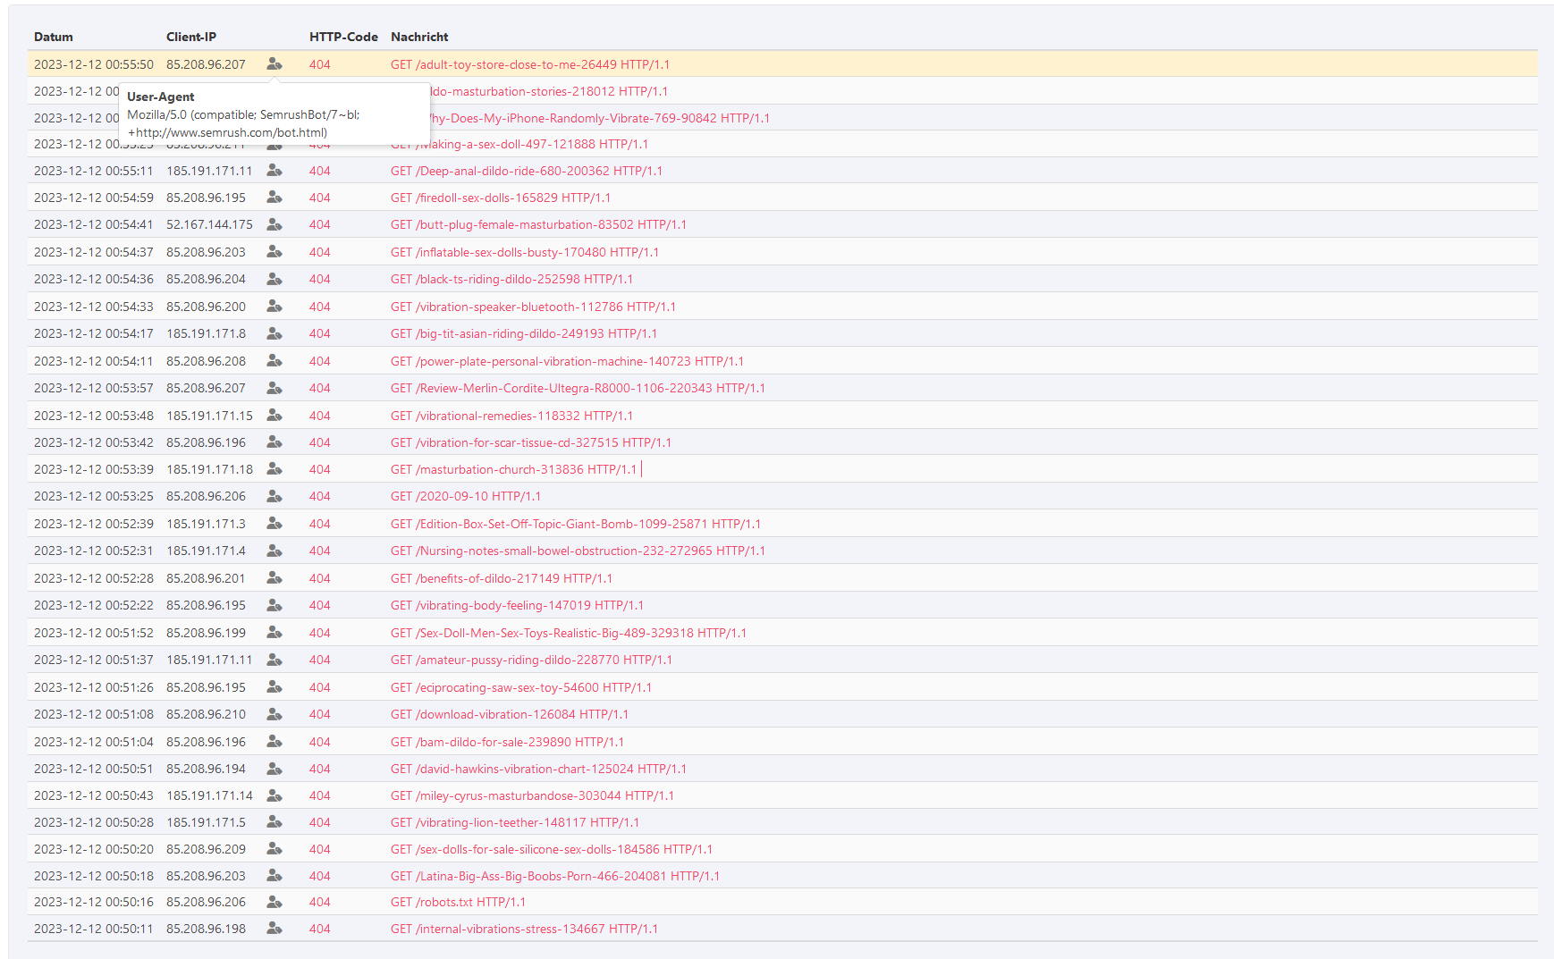Click the HTTP-Code column header
Viewport: 1554px width, 959px height.
click(343, 37)
